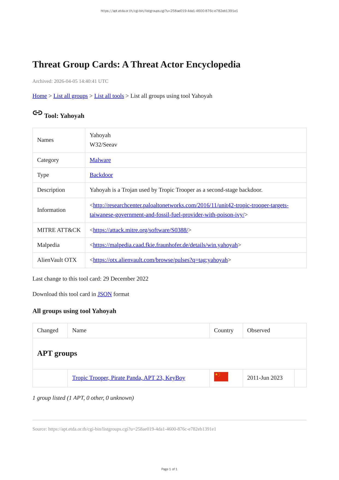Visit the MITRE ATT&CK S0388 link
The width and height of the screenshot is (339, 480).
pyautogui.click(x=140, y=230)
